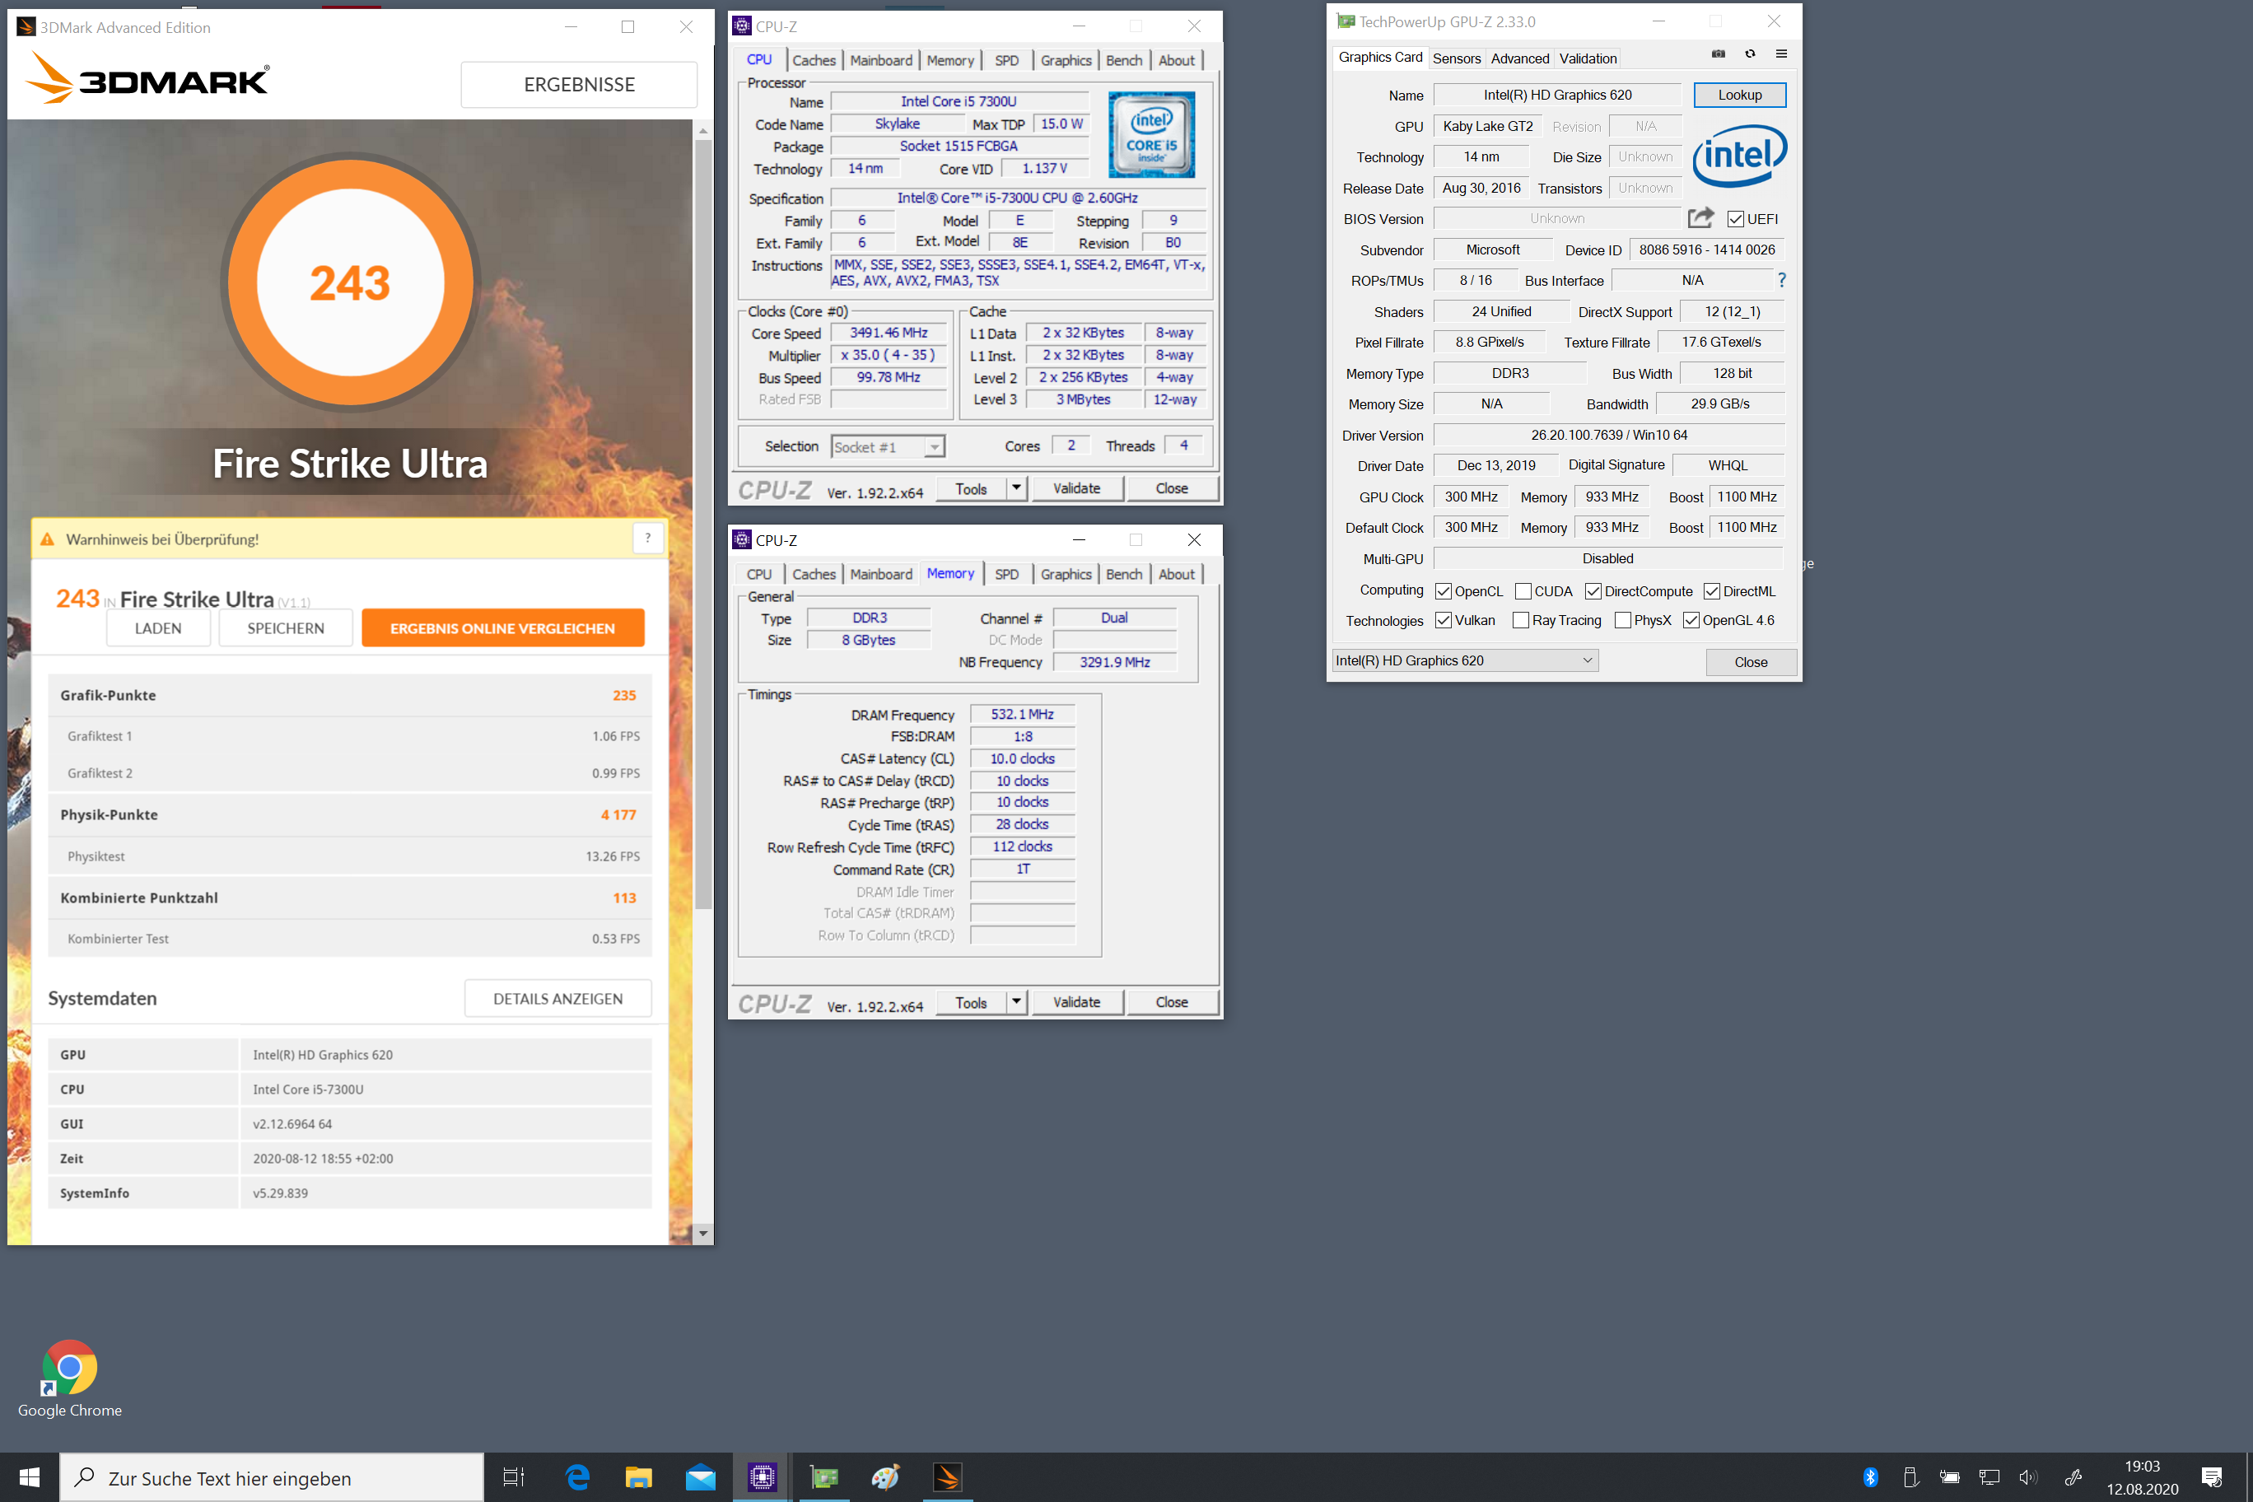This screenshot has width=2253, height=1502.
Task: Open Tools dropdown arrow in upper CPU-Z
Action: [1016, 488]
